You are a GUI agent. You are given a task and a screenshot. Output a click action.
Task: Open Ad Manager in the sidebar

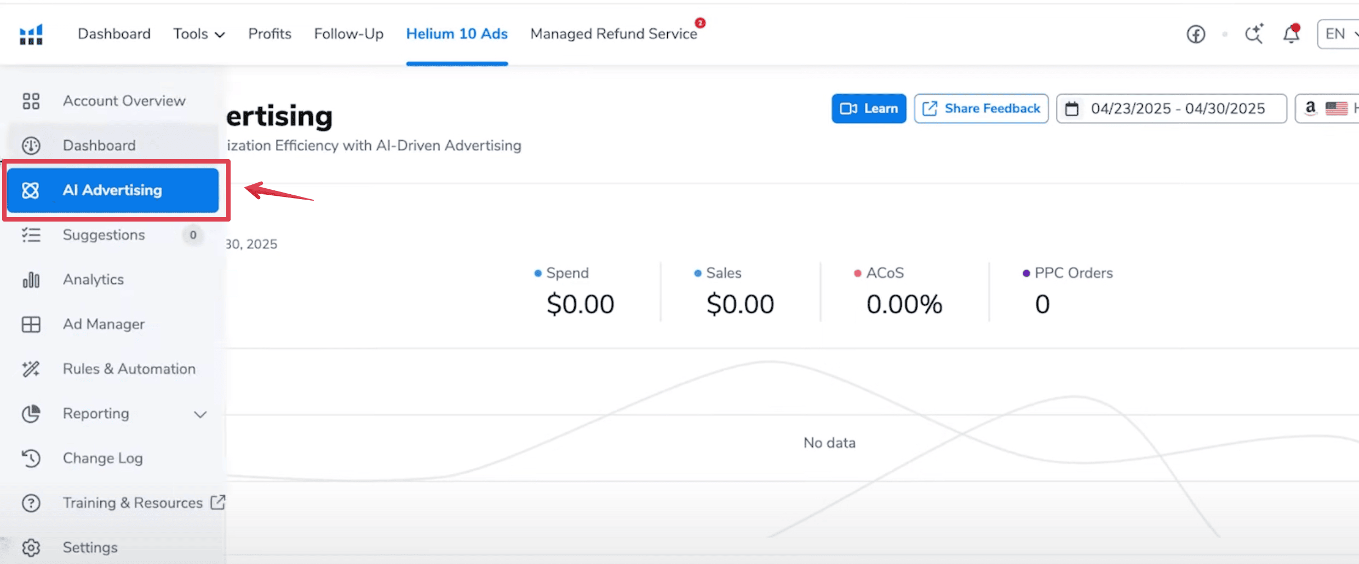click(x=104, y=324)
